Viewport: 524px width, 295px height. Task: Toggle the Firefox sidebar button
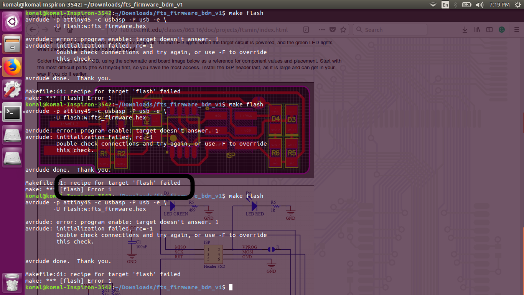pyautogui.click(x=489, y=30)
